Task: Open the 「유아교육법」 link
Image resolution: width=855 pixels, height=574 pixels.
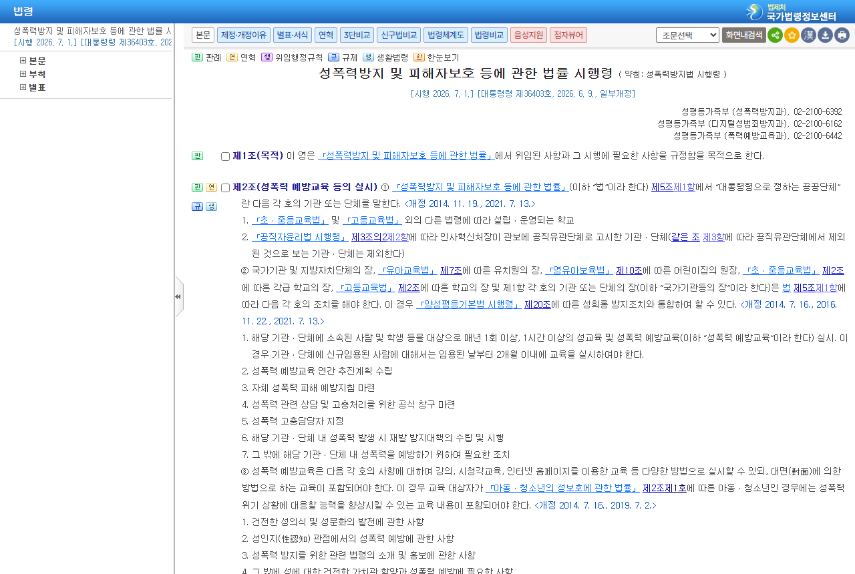Action: (x=407, y=270)
